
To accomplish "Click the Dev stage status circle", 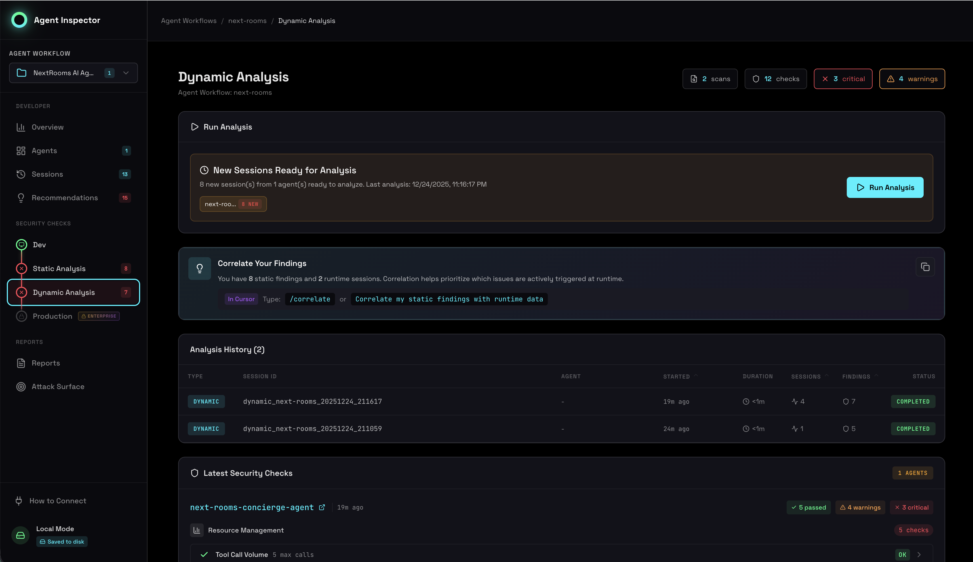I will tap(21, 244).
